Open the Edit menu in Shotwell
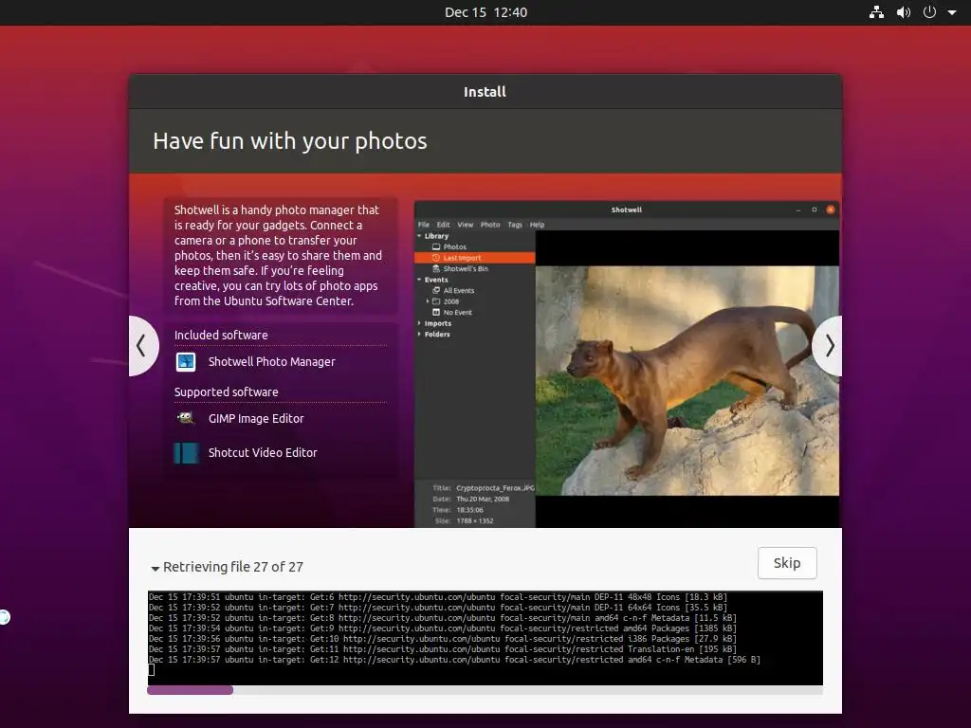 click(x=444, y=225)
